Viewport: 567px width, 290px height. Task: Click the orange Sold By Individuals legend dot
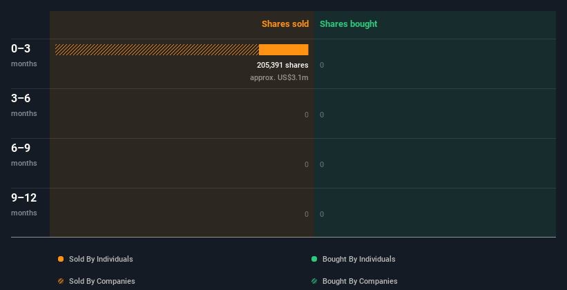point(61,259)
